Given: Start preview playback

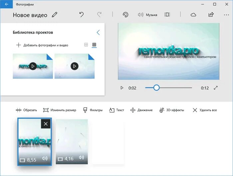Looking at the screenshot, I should pyautogui.click(x=122, y=88).
